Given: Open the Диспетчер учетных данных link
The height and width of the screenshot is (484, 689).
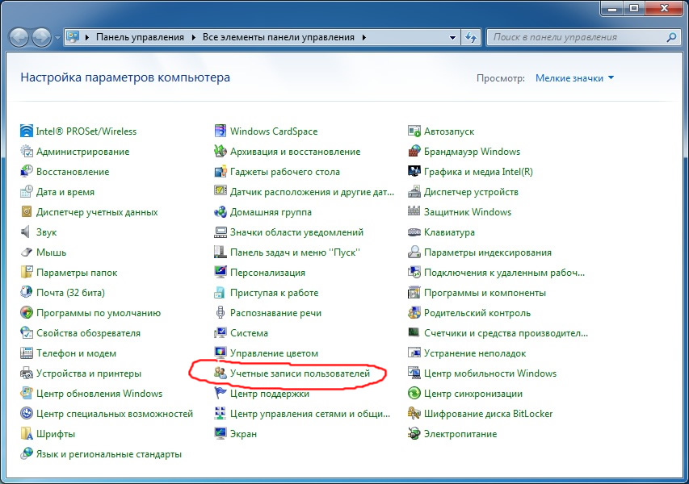Looking at the screenshot, I should point(97,212).
